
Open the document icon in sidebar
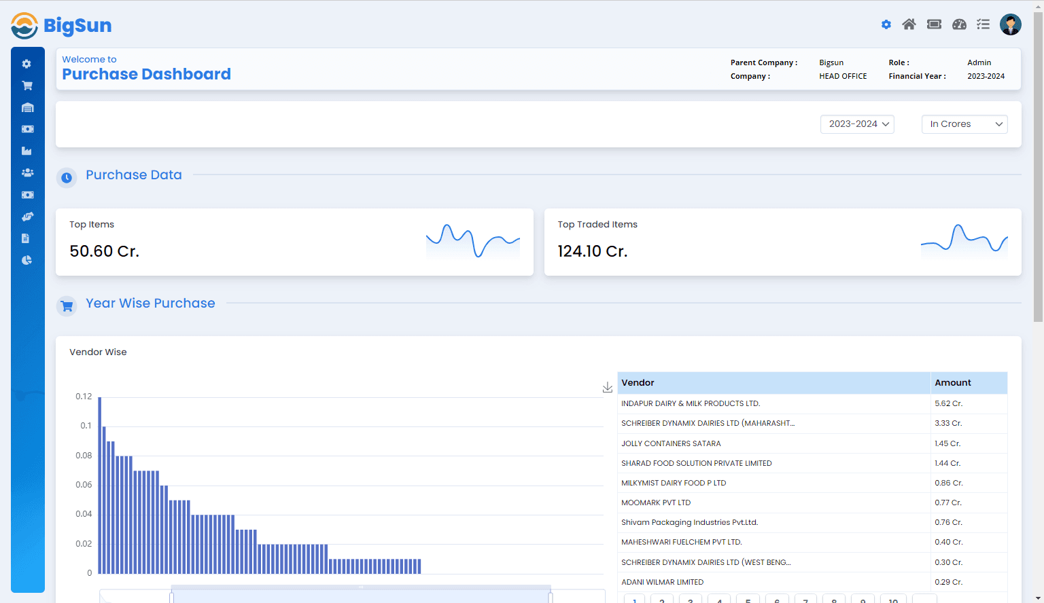click(26, 238)
